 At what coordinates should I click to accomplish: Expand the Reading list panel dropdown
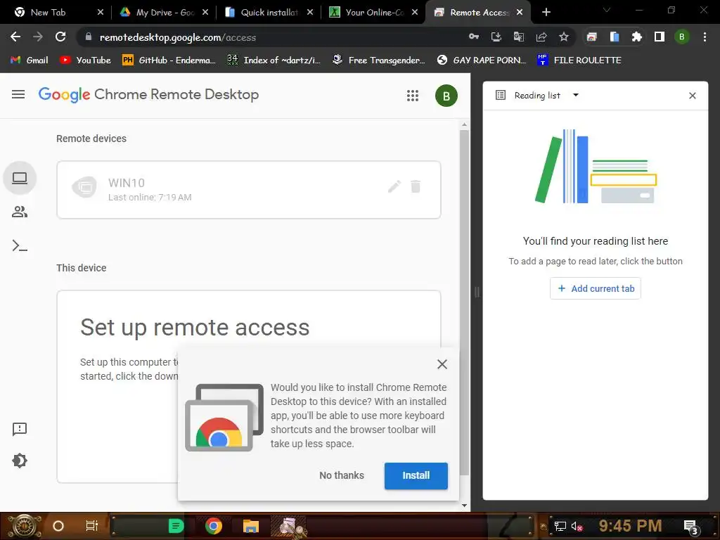click(576, 95)
